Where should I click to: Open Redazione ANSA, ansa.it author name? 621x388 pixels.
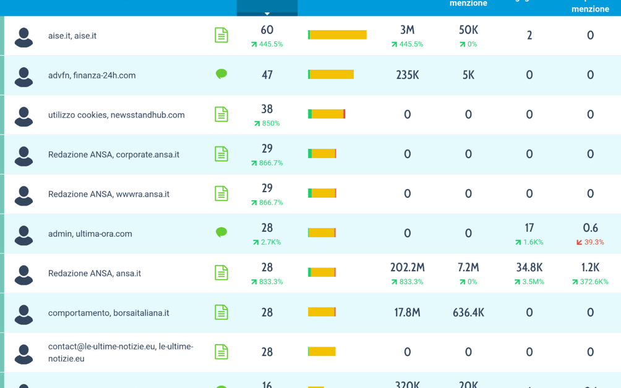(94, 273)
